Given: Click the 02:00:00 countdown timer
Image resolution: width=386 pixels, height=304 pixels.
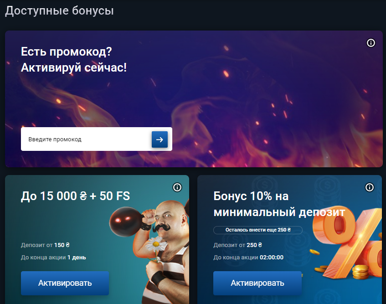Looking at the screenshot, I should click(x=272, y=258).
